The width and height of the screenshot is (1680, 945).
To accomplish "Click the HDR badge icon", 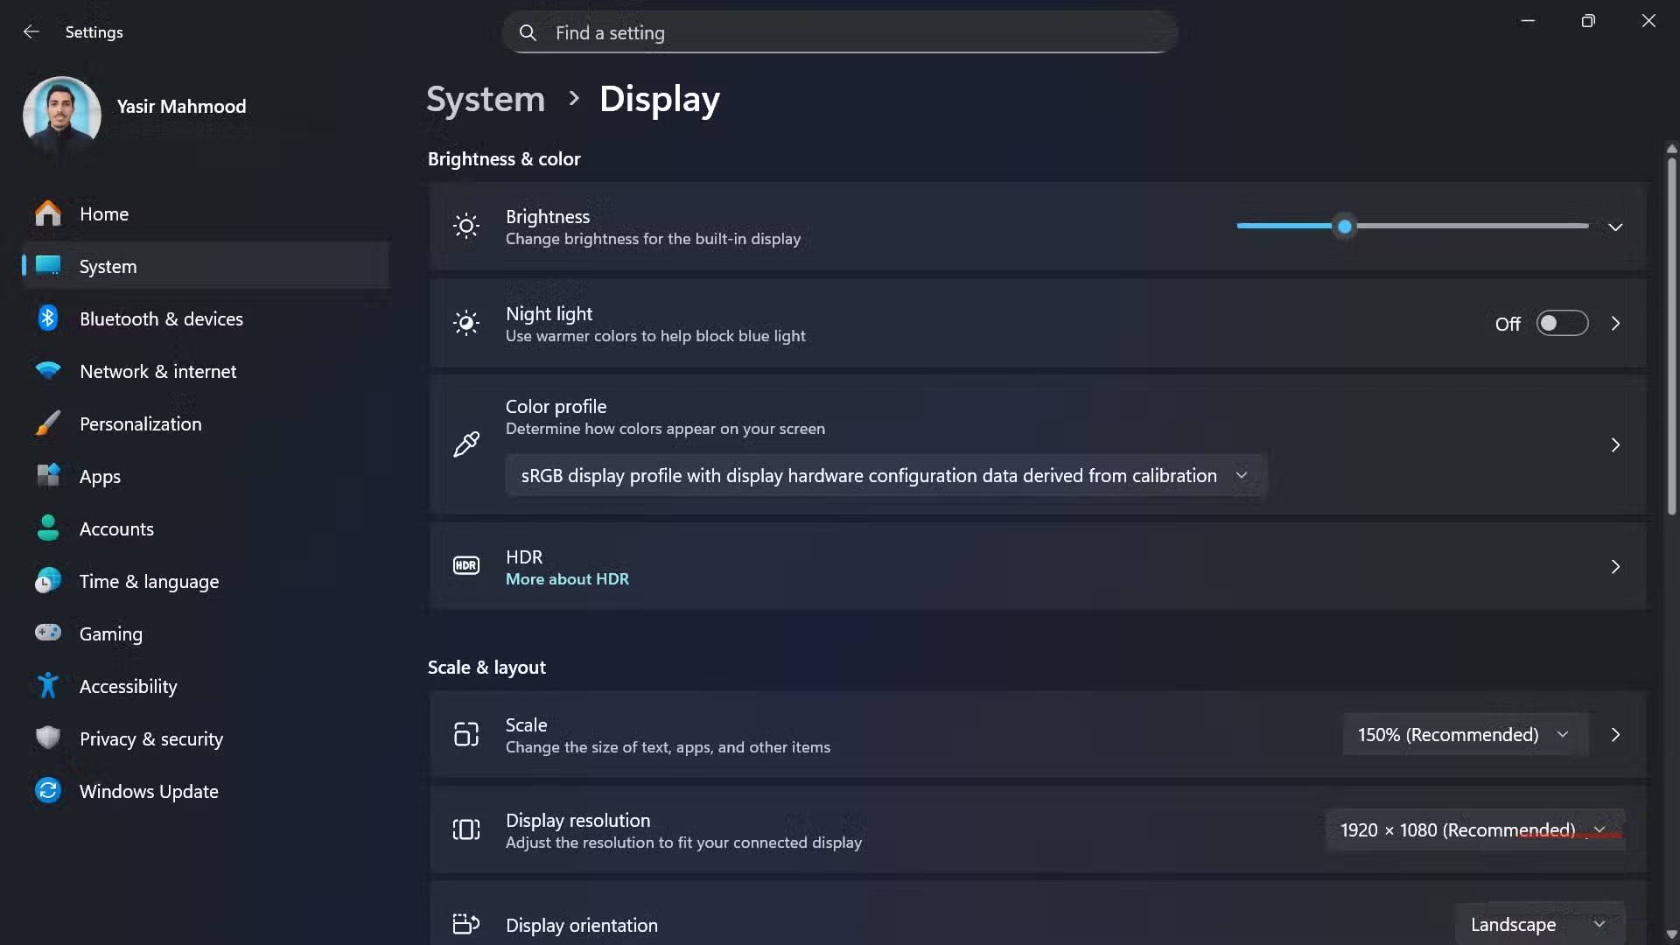I will click(x=466, y=566).
